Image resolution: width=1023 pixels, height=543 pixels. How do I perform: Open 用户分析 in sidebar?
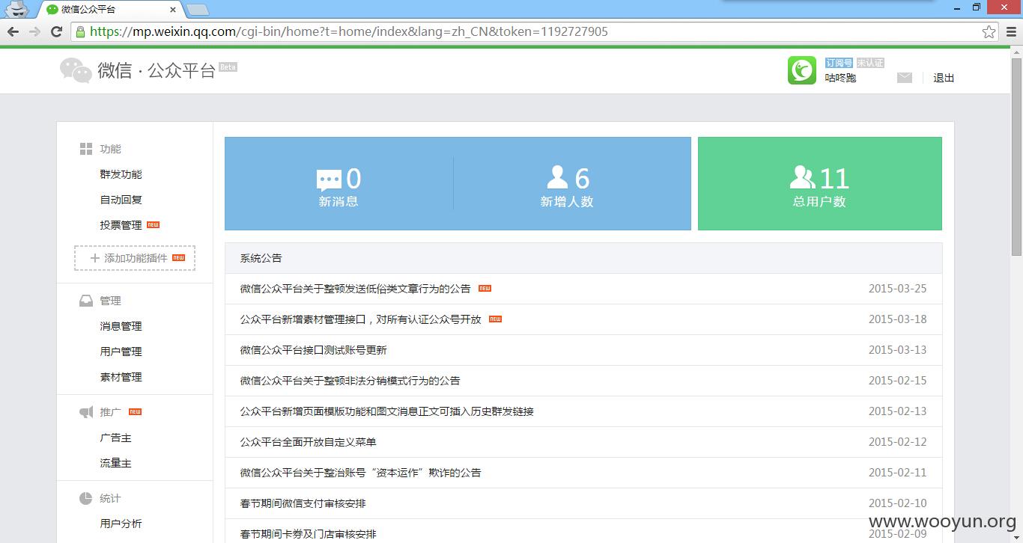point(121,524)
